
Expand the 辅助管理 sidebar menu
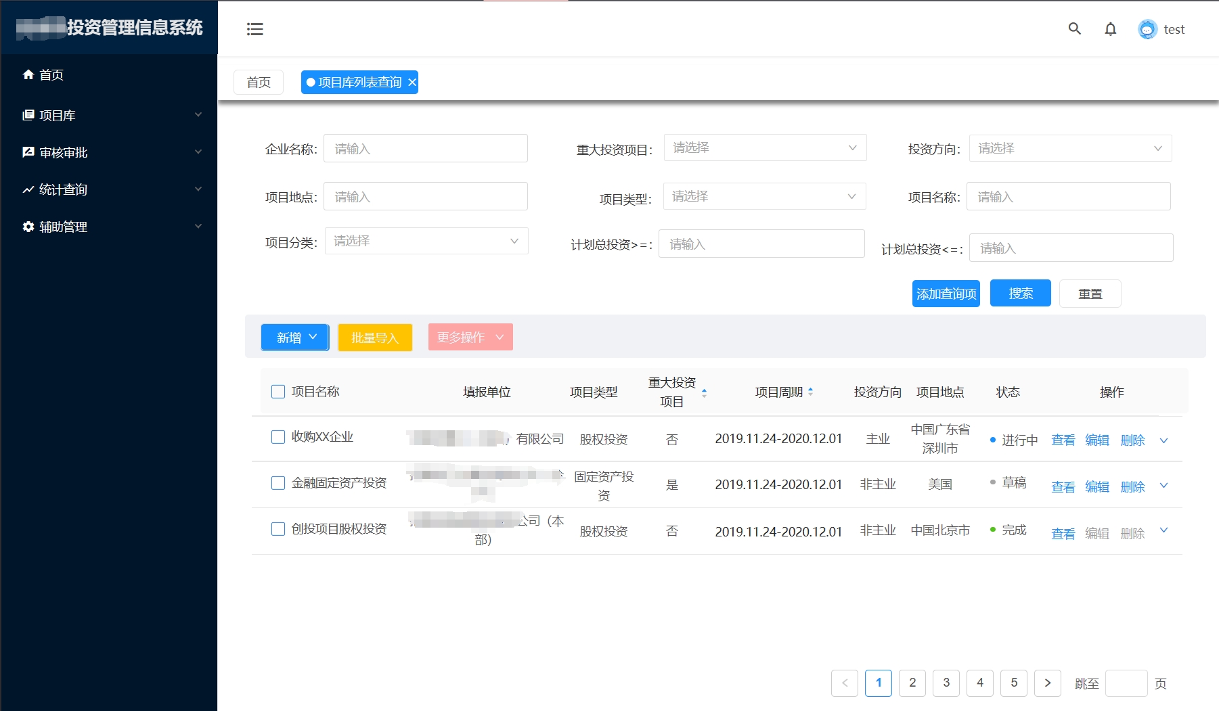coord(198,226)
